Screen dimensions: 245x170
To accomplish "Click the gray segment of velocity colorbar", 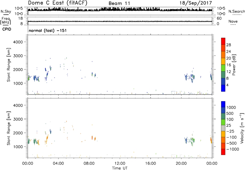I will (x=223, y=128).
